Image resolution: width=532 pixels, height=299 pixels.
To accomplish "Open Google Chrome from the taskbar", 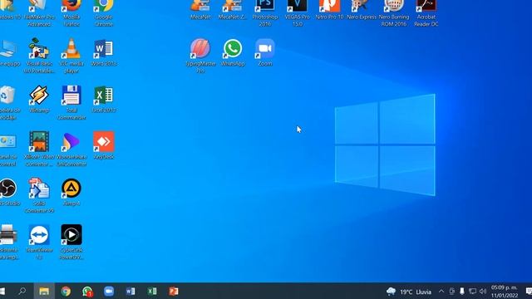I will [x=66, y=292].
